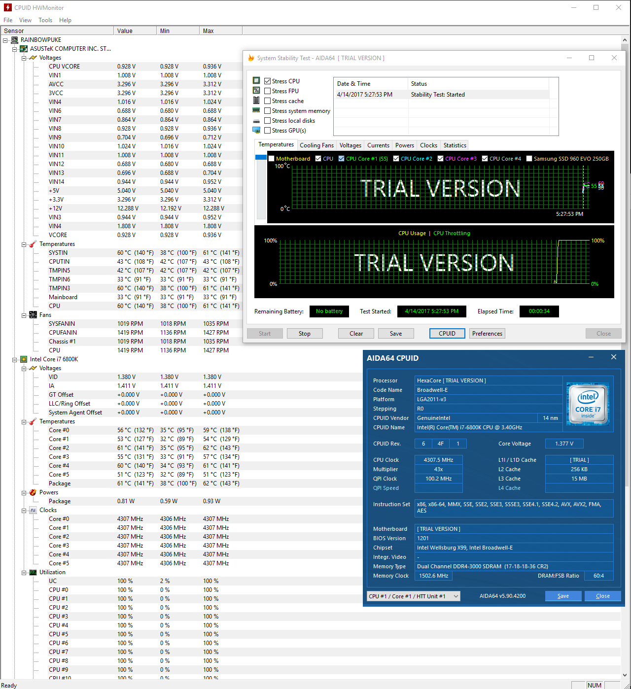Collapse the motherboard Voltages node

tap(24, 58)
